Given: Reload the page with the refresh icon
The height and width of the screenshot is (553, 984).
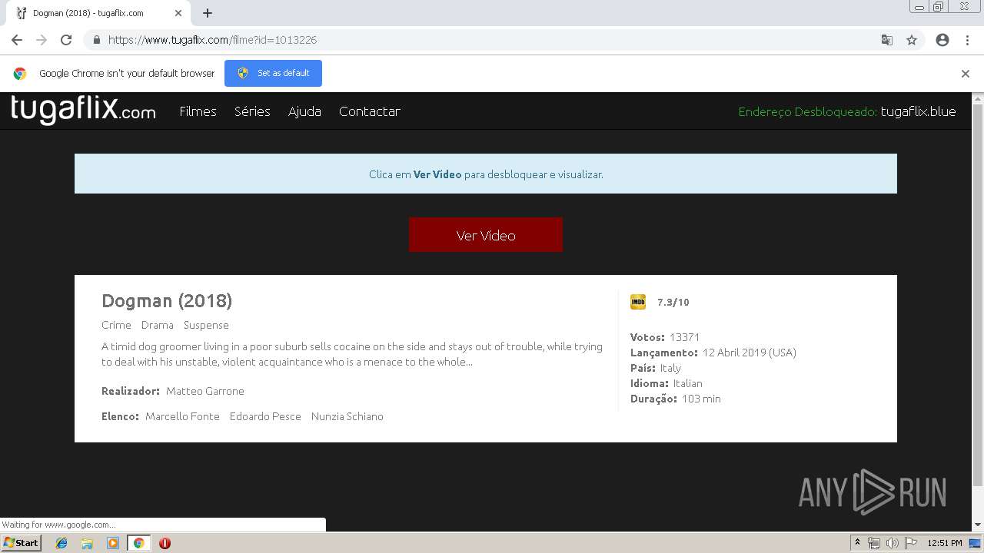Looking at the screenshot, I should [x=66, y=40].
